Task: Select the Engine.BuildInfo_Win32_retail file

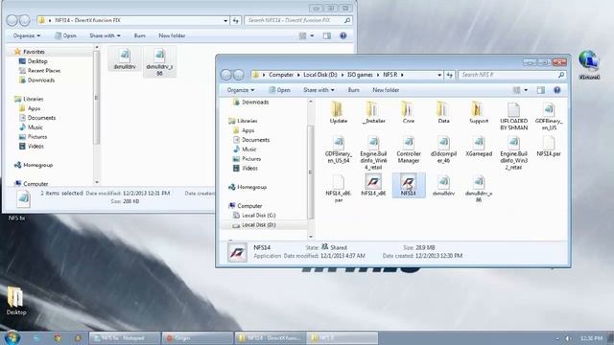Action: [514, 152]
